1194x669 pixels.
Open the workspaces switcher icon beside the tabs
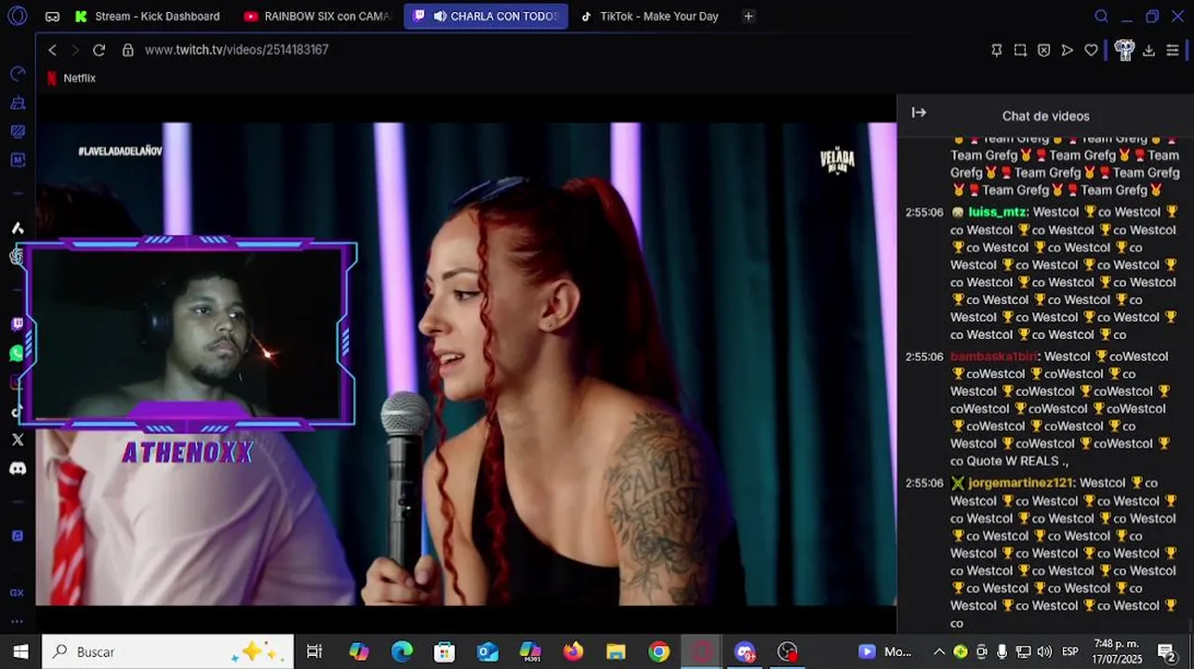tap(52, 17)
